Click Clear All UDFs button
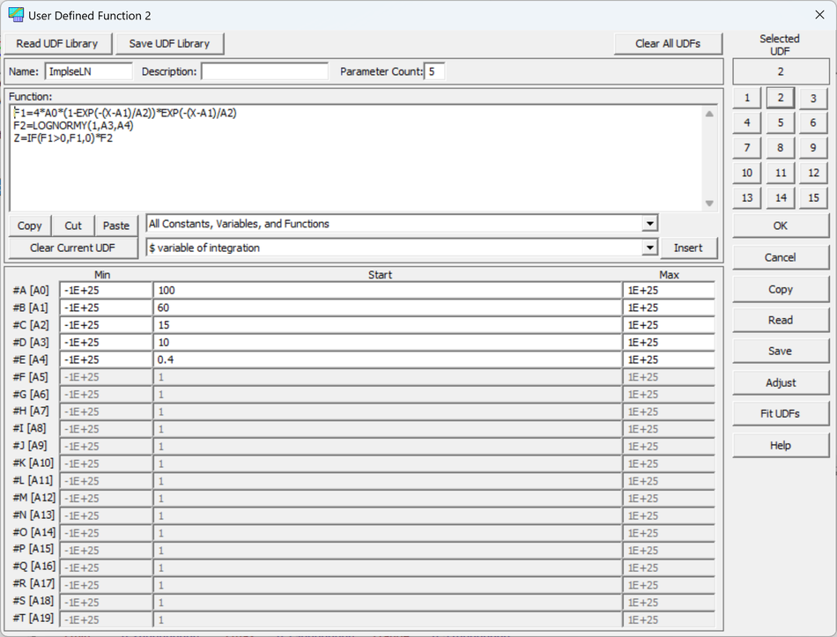 coord(668,44)
